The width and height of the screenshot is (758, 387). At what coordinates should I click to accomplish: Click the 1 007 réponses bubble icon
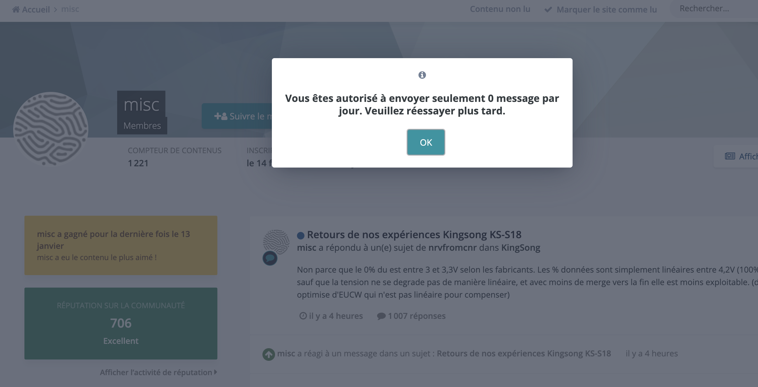381,316
